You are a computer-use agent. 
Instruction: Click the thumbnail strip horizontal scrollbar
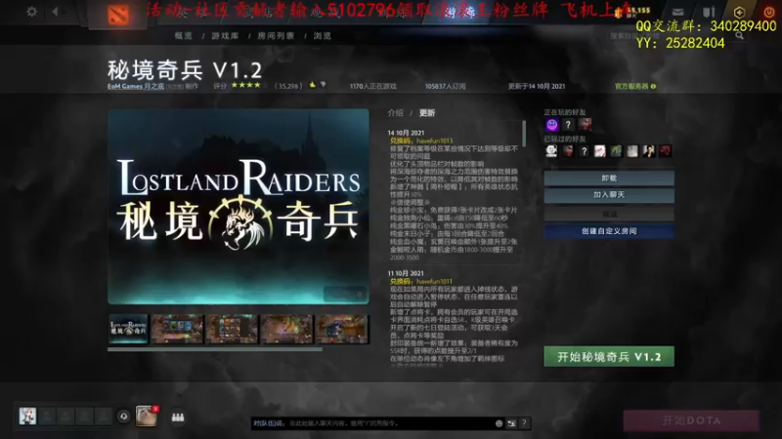click(215, 349)
